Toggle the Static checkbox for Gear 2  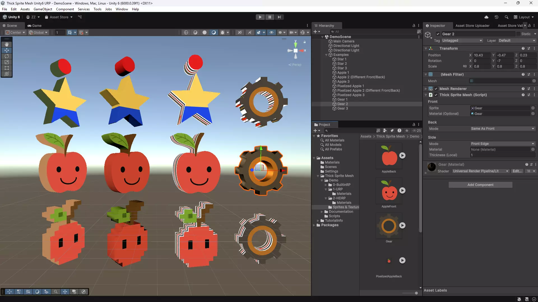518,34
